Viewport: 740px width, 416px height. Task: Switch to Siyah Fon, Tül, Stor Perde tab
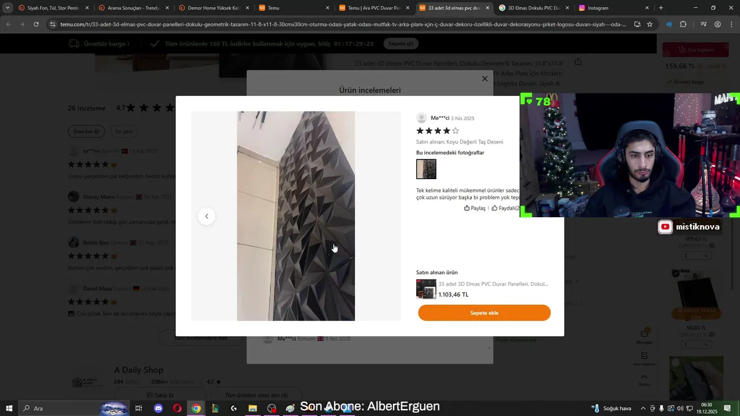click(x=53, y=8)
